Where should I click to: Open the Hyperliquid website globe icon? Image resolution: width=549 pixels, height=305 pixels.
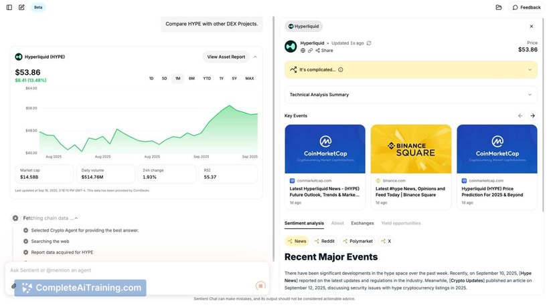(x=303, y=51)
